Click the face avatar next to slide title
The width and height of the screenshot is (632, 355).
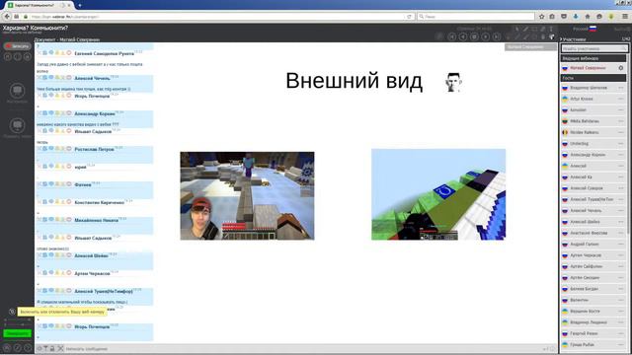(x=453, y=82)
